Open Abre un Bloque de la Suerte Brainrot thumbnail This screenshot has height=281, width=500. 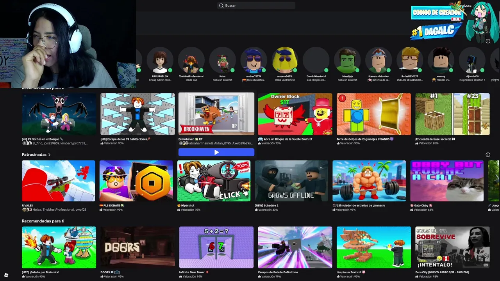(295, 114)
